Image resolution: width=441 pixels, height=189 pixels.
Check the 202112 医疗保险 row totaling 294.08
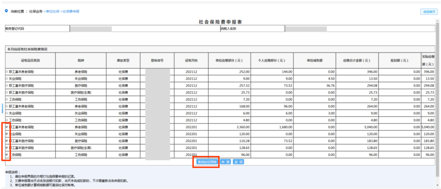(x=7, y=85)
